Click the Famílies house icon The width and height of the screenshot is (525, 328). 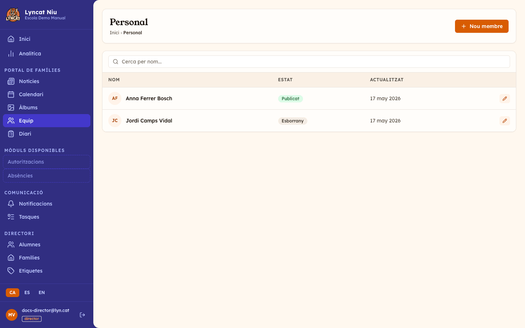click(11, 258)
